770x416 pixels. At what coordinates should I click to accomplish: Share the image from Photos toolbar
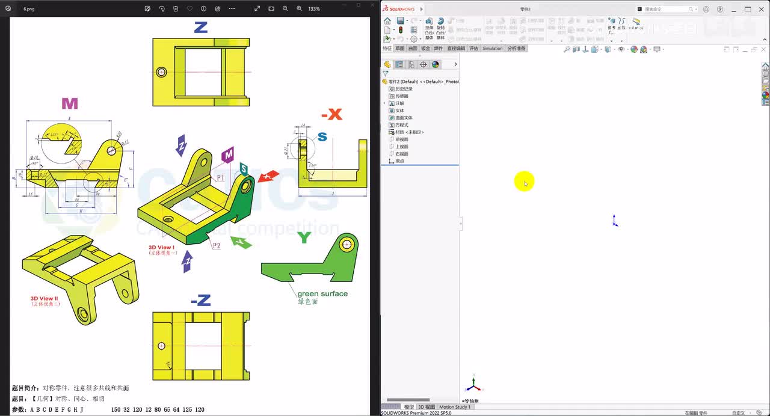(x=218, y=9)
